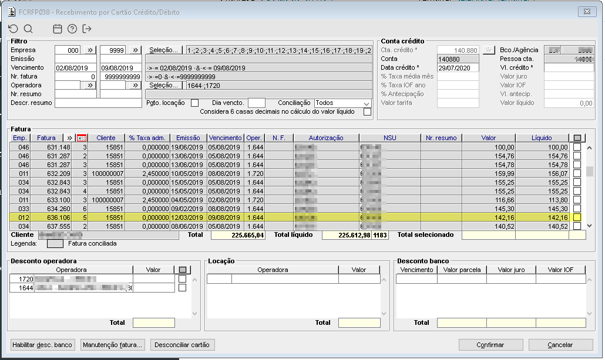Check 'Considera 6 casas decimais' checkbox
This screenshot has width=605, height=360.
367,112
